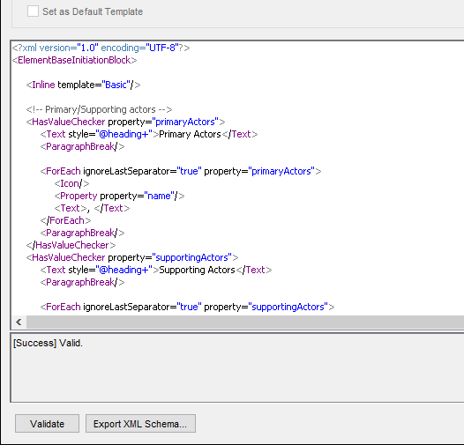Click the horizontal scrollbar track in editor
This screenshot has height=445, width=464.
[x=245, y=322]
